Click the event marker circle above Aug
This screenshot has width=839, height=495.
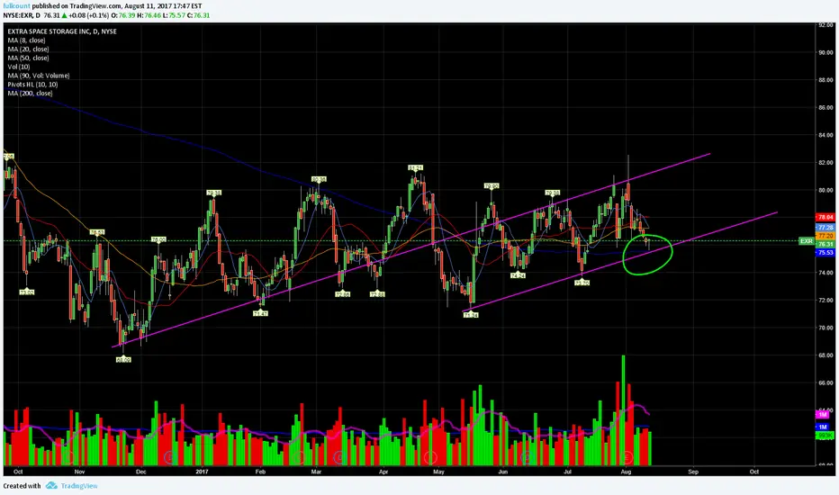pos(627,458)
